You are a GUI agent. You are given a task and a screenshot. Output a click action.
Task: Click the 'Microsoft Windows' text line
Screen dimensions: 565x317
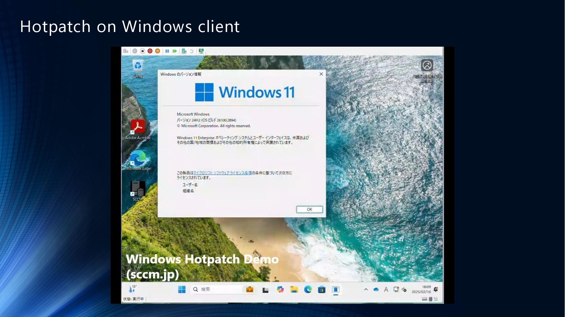pos(193,114)
